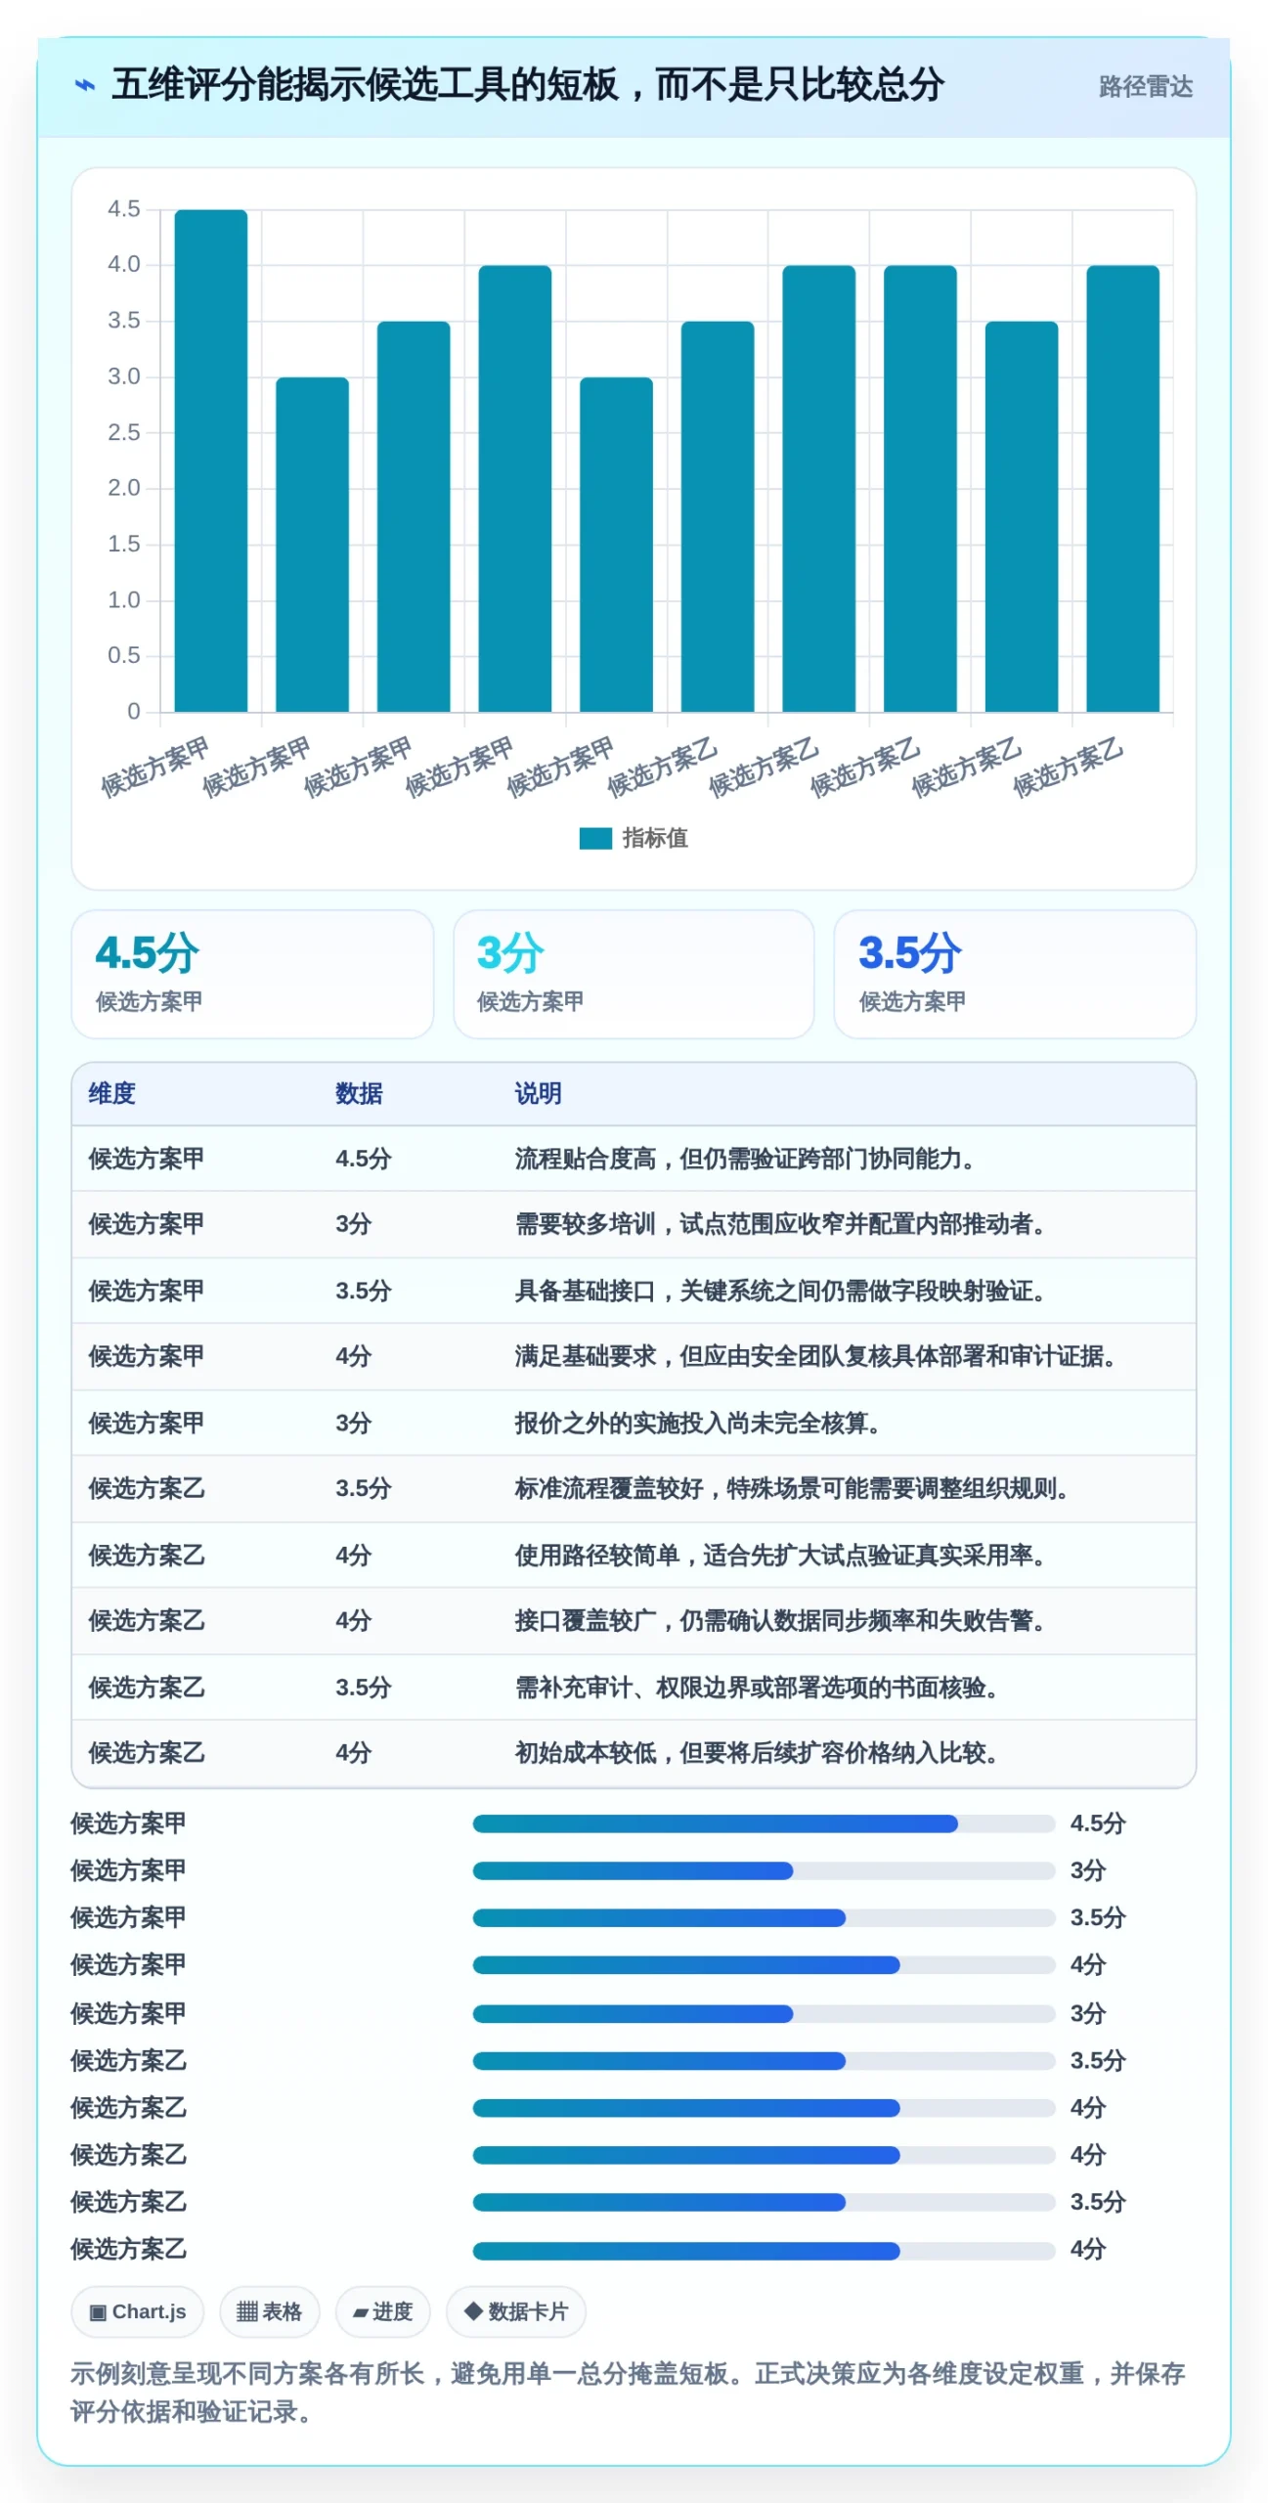Click the 候选方案甲 progress bar at 4.5分
Image resolution: width=1268 pixels, height=2503 pixels.
(x=764, y=1823)
